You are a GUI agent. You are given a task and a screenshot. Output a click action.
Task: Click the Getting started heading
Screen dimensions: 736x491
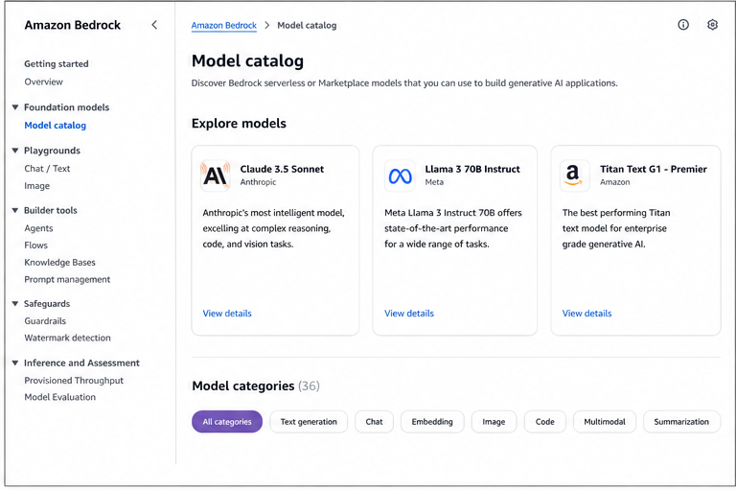pos(57,64)
